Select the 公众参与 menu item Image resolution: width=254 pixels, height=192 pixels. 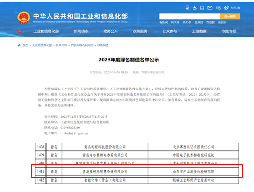(x=170, y=31)
